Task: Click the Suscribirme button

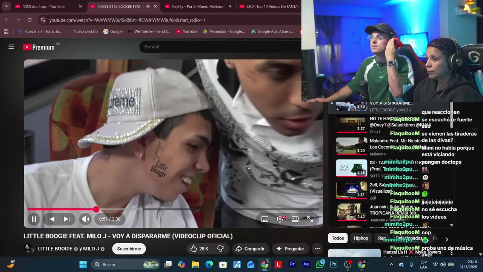Action: 129,249
